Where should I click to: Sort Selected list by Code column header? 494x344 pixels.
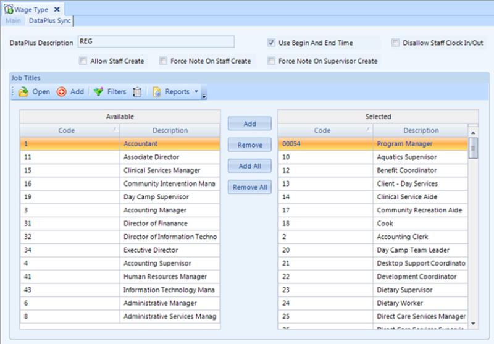click(x=322, y=130)
